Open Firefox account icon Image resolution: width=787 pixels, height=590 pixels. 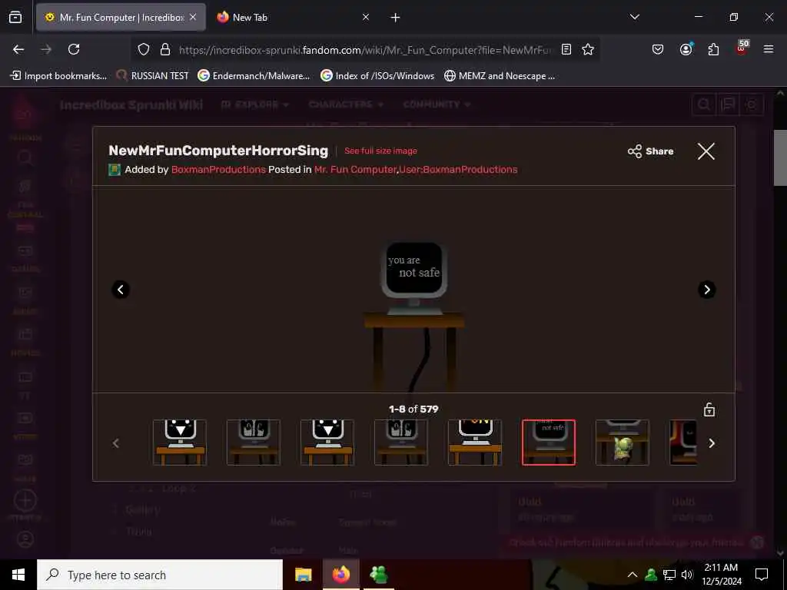coord(686,49)
